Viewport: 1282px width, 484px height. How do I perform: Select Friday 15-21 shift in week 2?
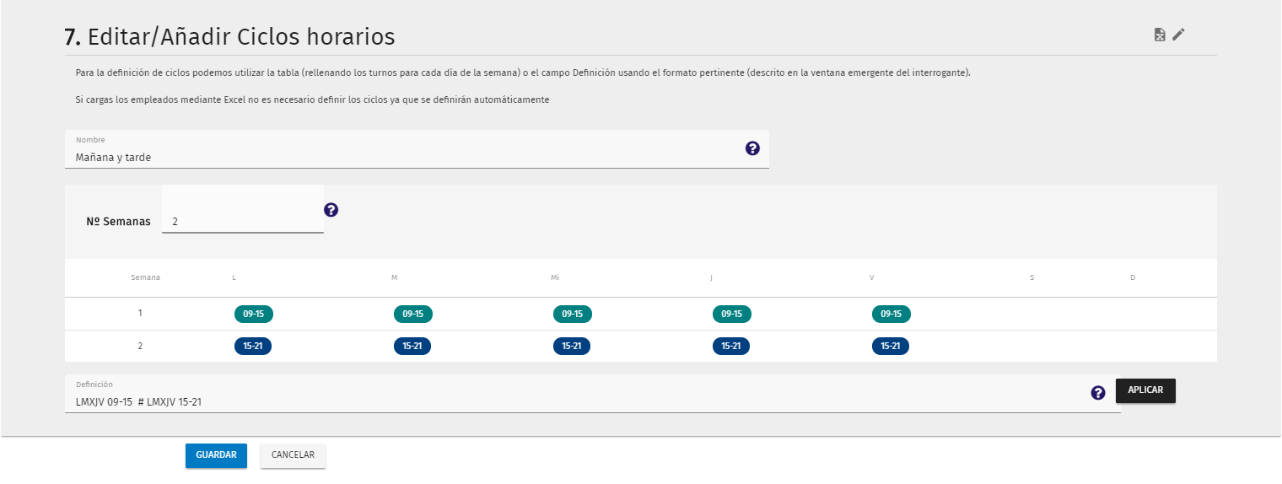pyautogui.click(x=891, y=346)
